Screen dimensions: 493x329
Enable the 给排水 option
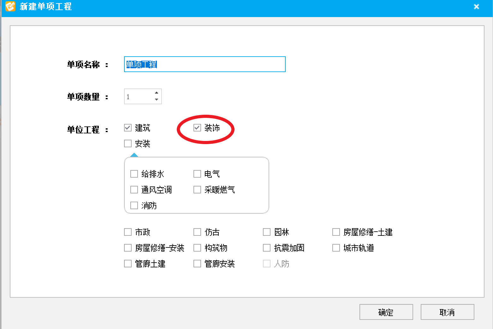[x=134, y=174]
